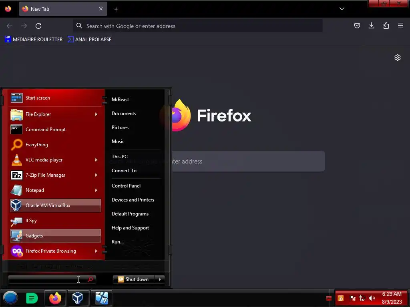Click the Shut down button
This screenshot has height=307, width=410.
[134, 279]
